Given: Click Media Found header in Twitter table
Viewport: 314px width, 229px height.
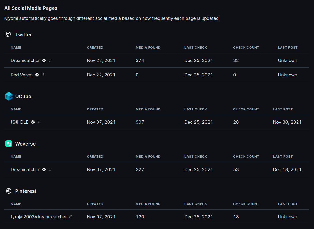Looking at the screenshot, I should (x=148, y=47).
